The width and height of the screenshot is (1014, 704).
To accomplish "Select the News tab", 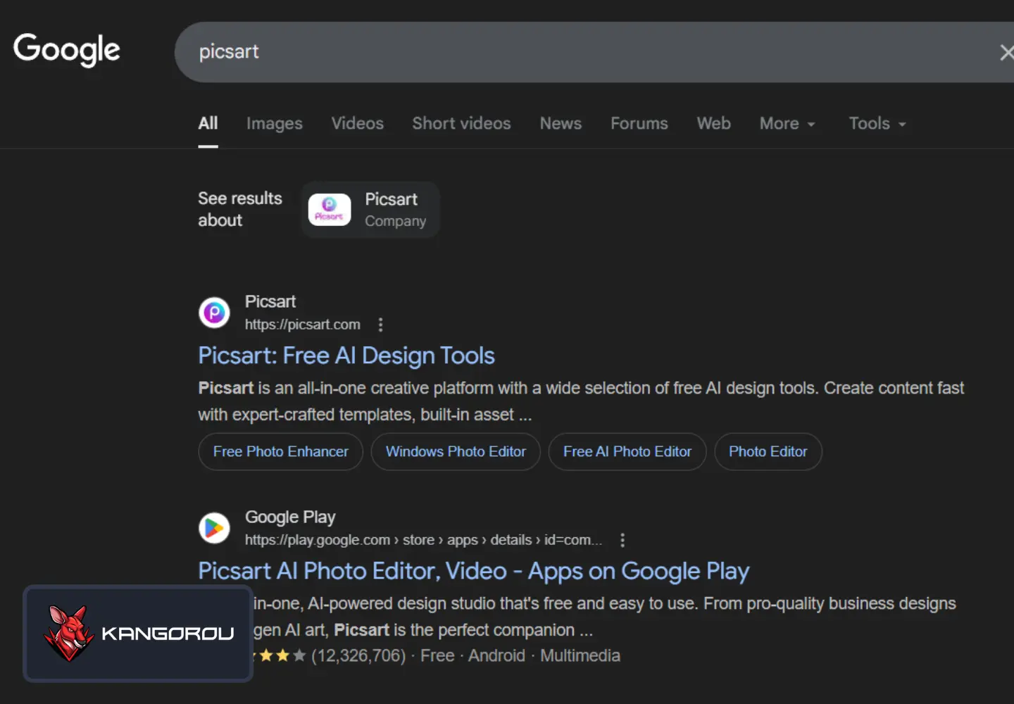I will click(x=561, y=124).
